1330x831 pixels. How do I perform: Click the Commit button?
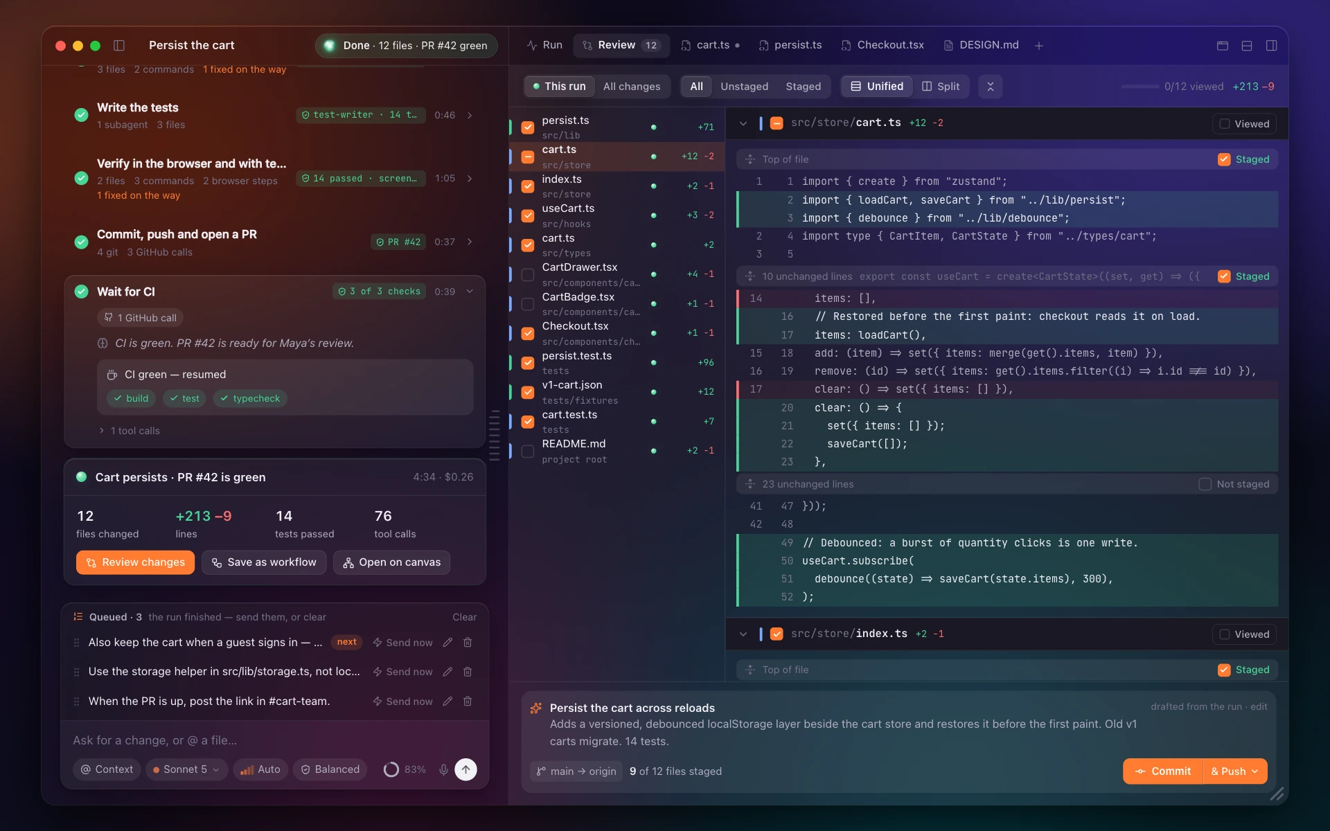coord(1163,771)
